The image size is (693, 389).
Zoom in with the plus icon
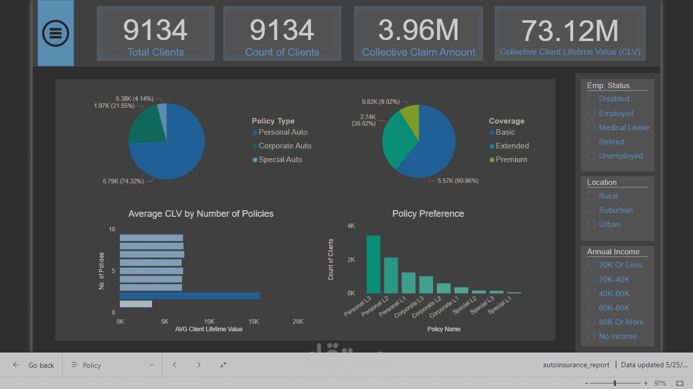[646, 383]
